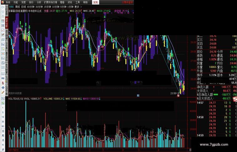Click the 月 monthly sidebar shortcut
The height and width of the screenshot is (152, 237).
click(3, 140)
